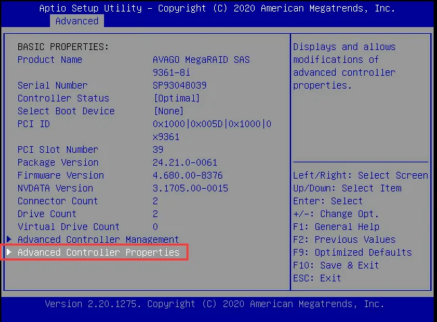This screenshot has height=322, width=437.
Task: Click the BASIC PROPERTIES heading
Action: point(63,47)
